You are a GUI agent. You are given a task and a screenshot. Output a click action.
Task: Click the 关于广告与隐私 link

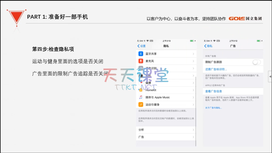213,108
